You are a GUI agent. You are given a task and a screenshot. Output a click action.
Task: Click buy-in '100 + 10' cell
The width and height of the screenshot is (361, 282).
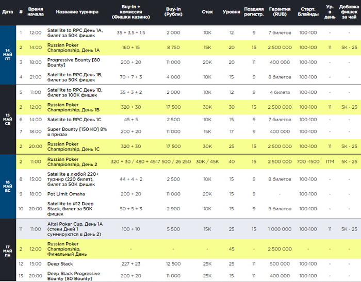[x=131, y=229]
